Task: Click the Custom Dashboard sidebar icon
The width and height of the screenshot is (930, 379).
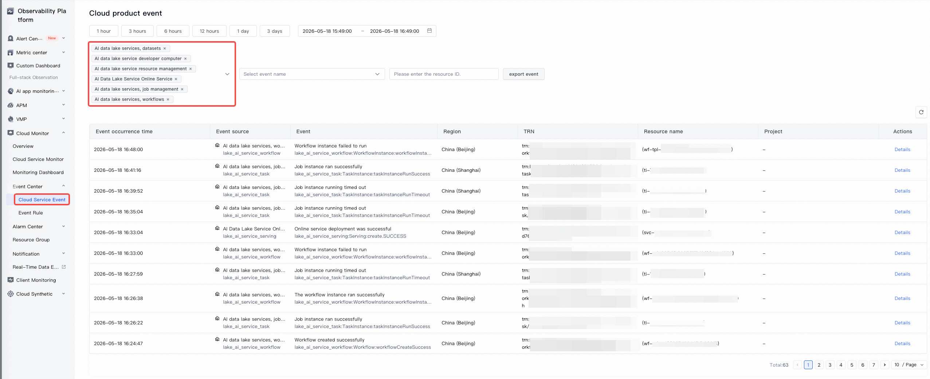Action: click(x=11, y=66)
